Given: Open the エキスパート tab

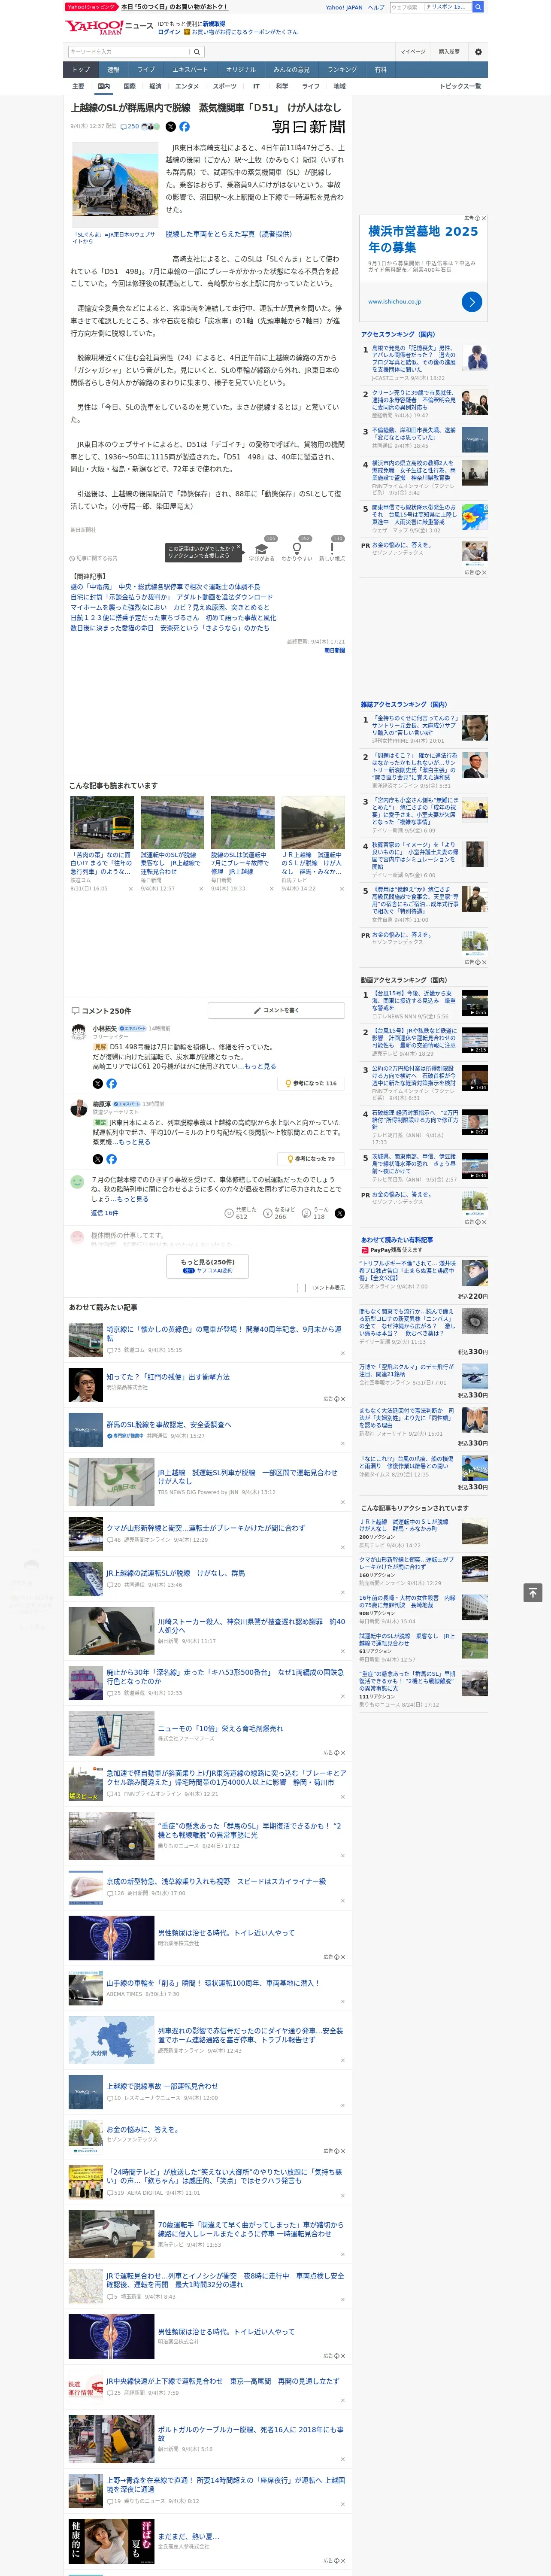Looking at the screenshot, I should click(190, 70).
